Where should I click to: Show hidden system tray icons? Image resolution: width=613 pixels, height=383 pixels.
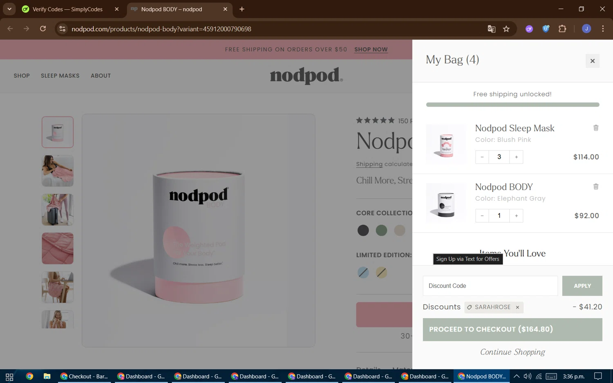click(517, 376)
